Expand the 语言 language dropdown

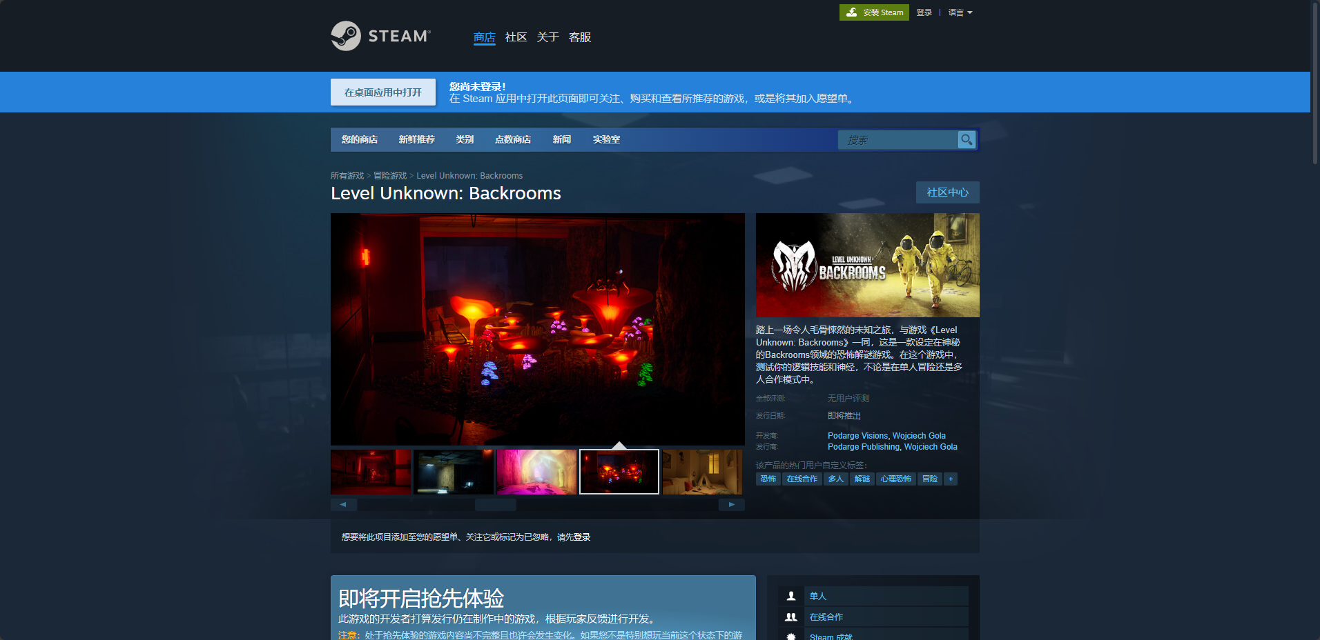pos(960,12)
